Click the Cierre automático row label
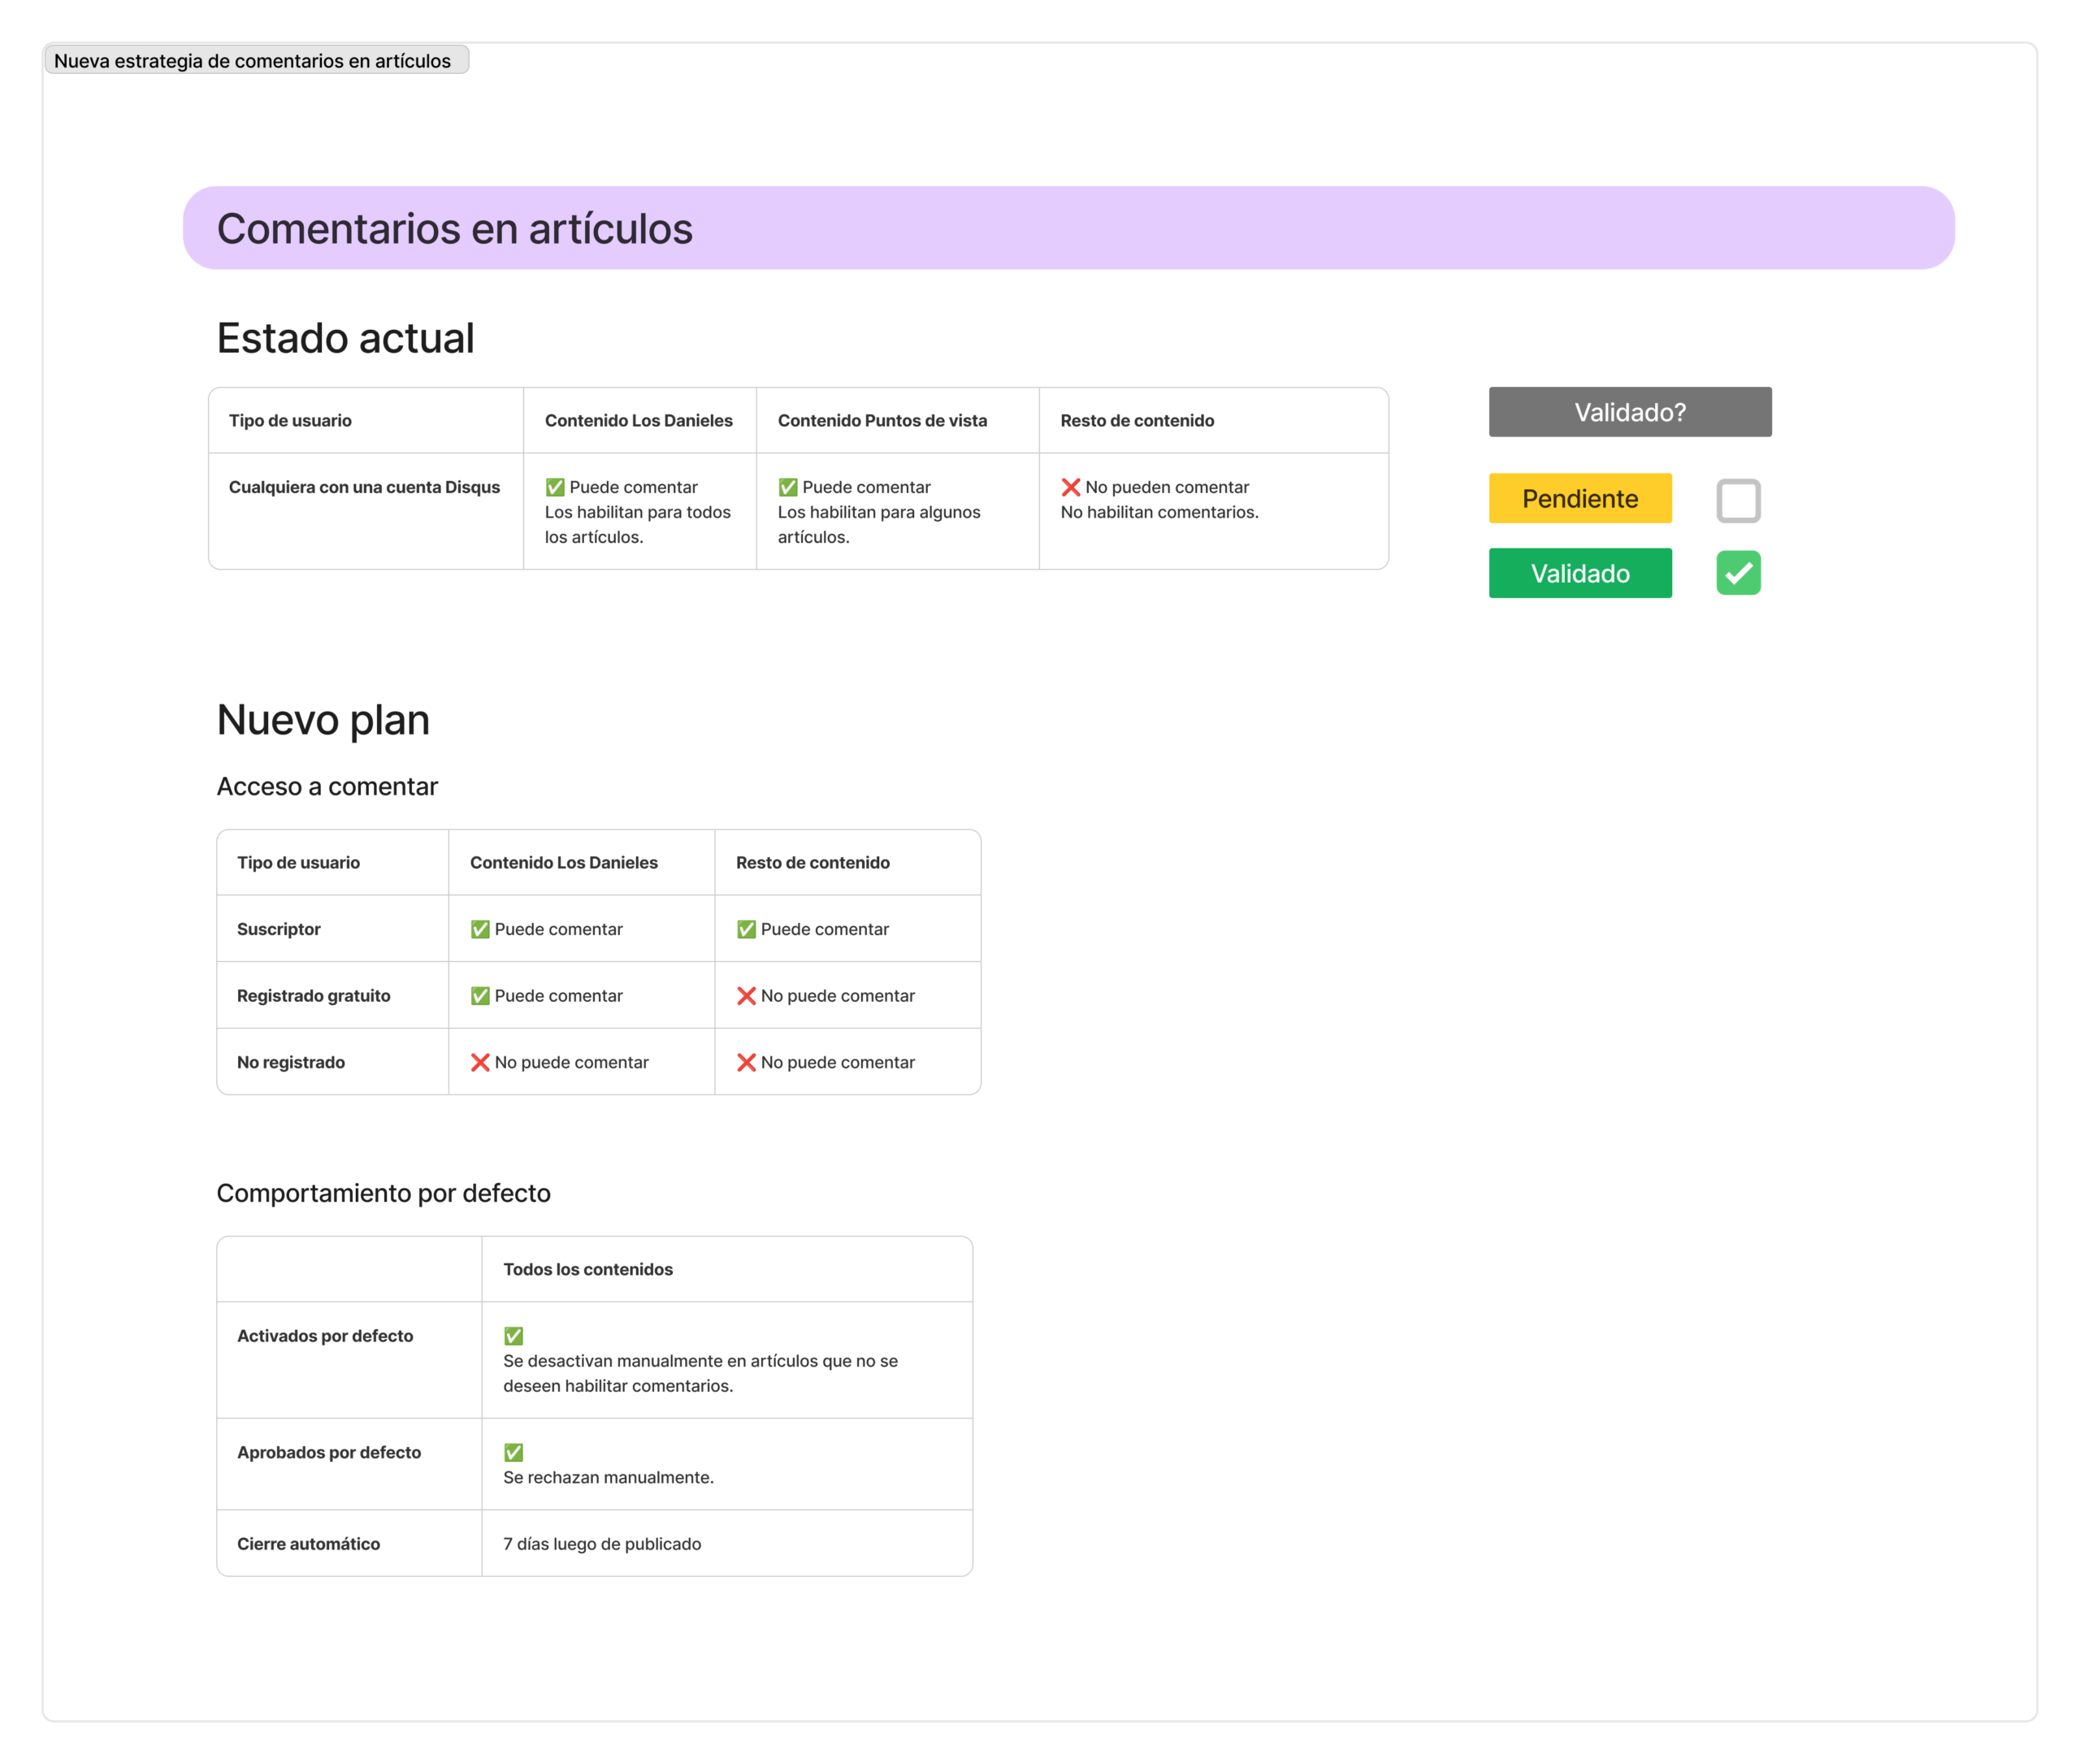This screenshot has width=2080, height=1764. [x=308, y=1544]
